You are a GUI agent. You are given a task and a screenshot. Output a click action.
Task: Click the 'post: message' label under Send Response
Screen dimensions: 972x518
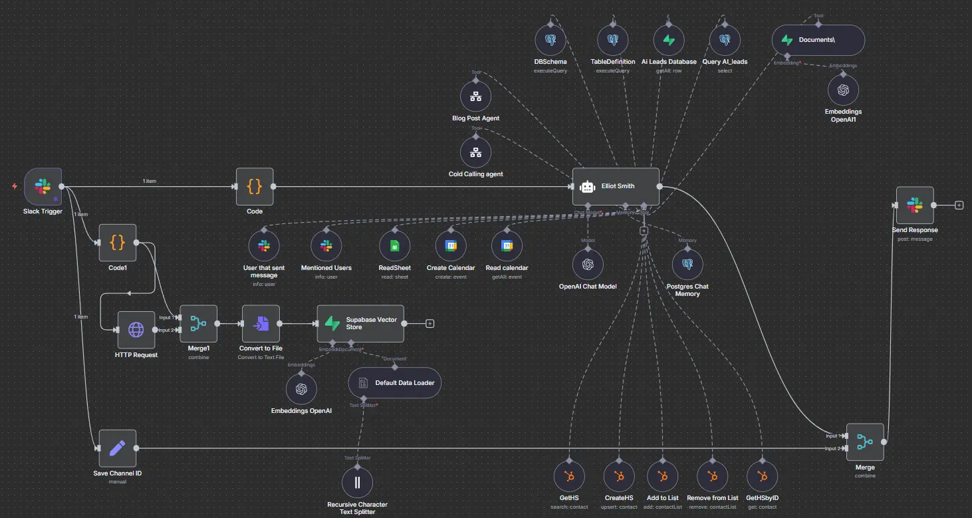pyautogui.click(x=915, y=239)
